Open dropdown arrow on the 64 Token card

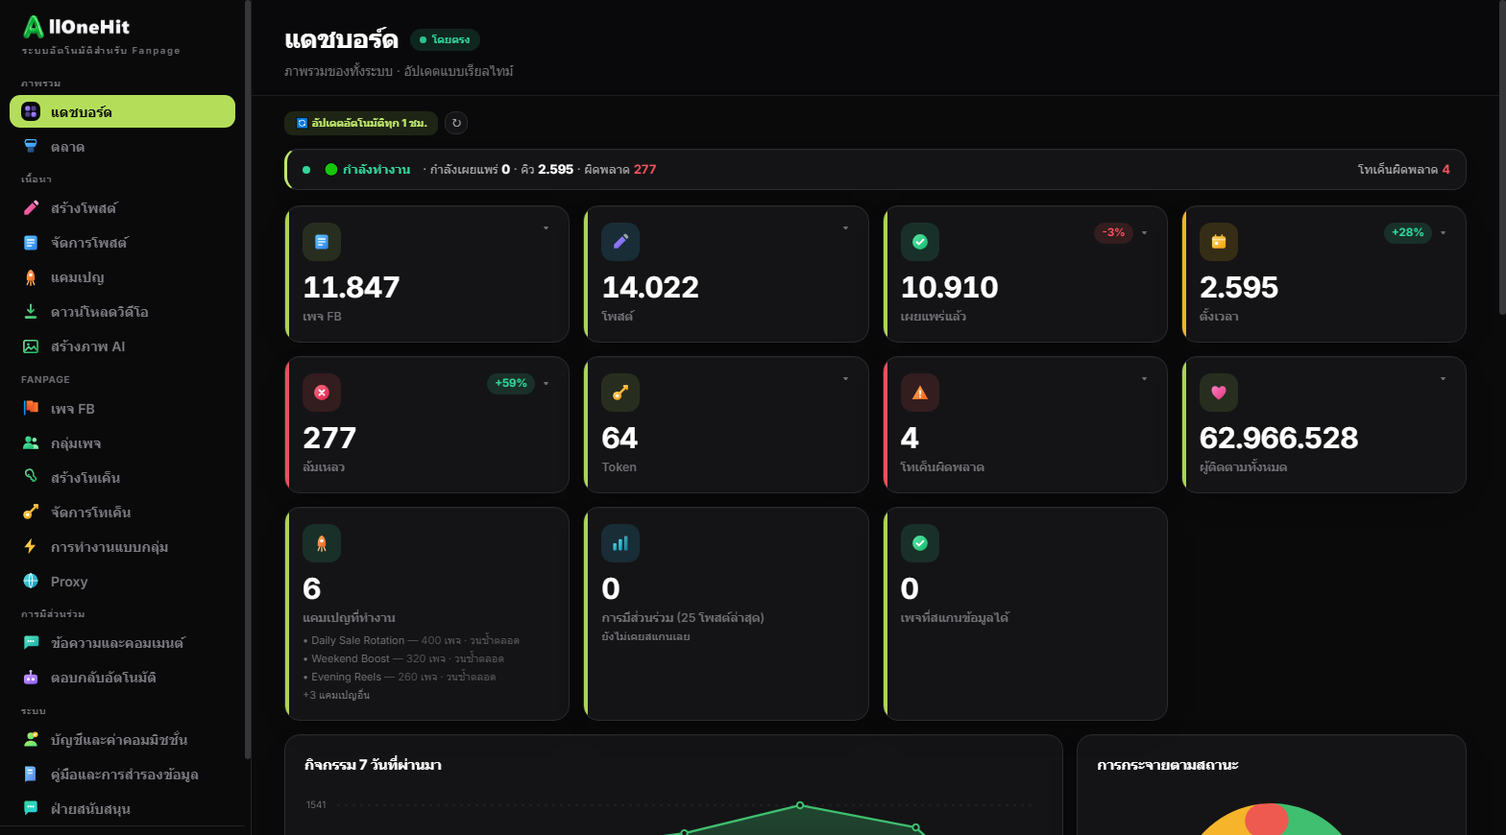(845, 379)
